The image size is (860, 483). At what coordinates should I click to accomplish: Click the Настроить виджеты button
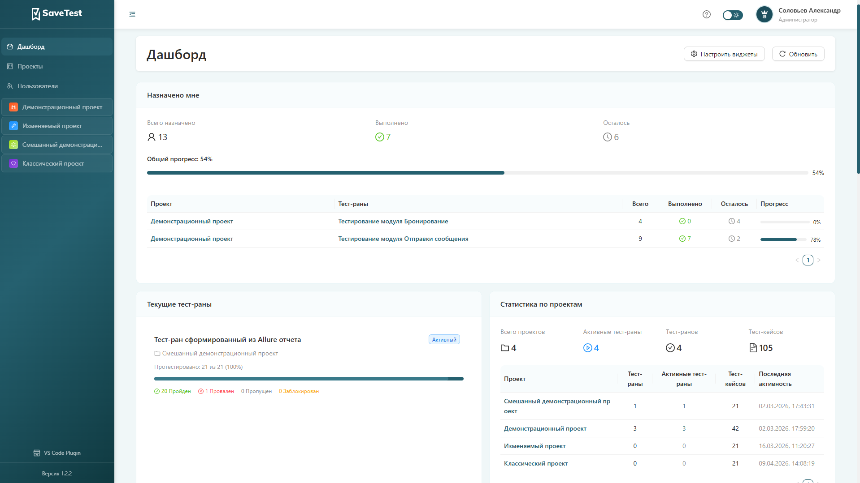tap(724, 54)
